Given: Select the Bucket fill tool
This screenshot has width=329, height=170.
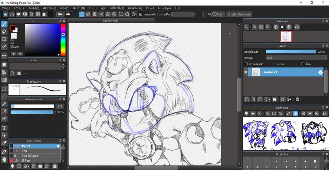Looking at the screenshot, I should click(4, 72).
